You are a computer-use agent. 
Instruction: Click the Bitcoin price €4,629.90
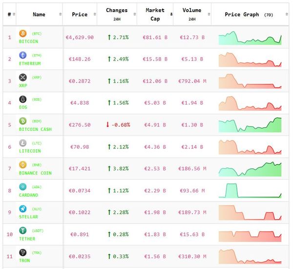tap(80, 38)
